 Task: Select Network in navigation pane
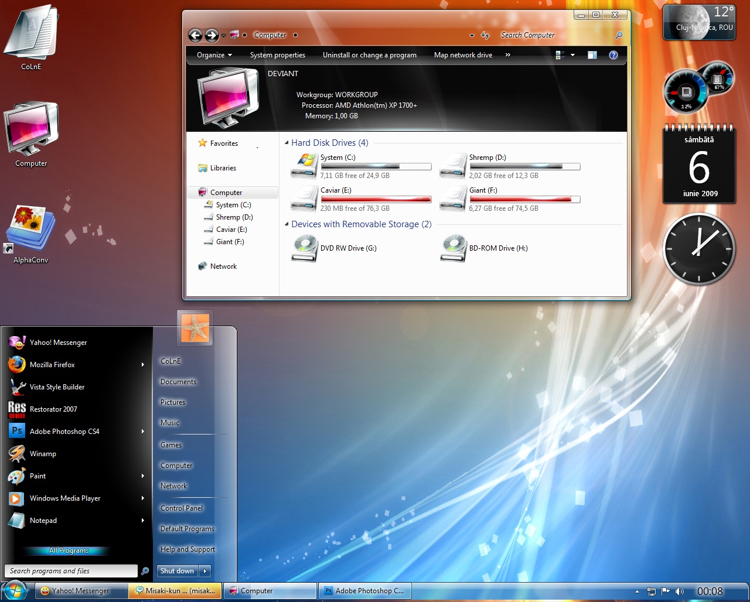[217, 266]
